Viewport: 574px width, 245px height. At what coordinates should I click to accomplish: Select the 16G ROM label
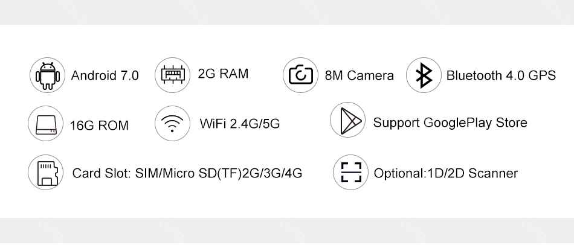pyautogui.click(x=99, y=126)
